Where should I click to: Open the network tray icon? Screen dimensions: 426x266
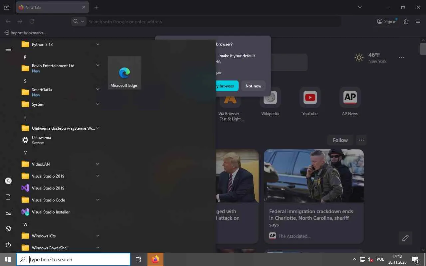tap(362, 259)
